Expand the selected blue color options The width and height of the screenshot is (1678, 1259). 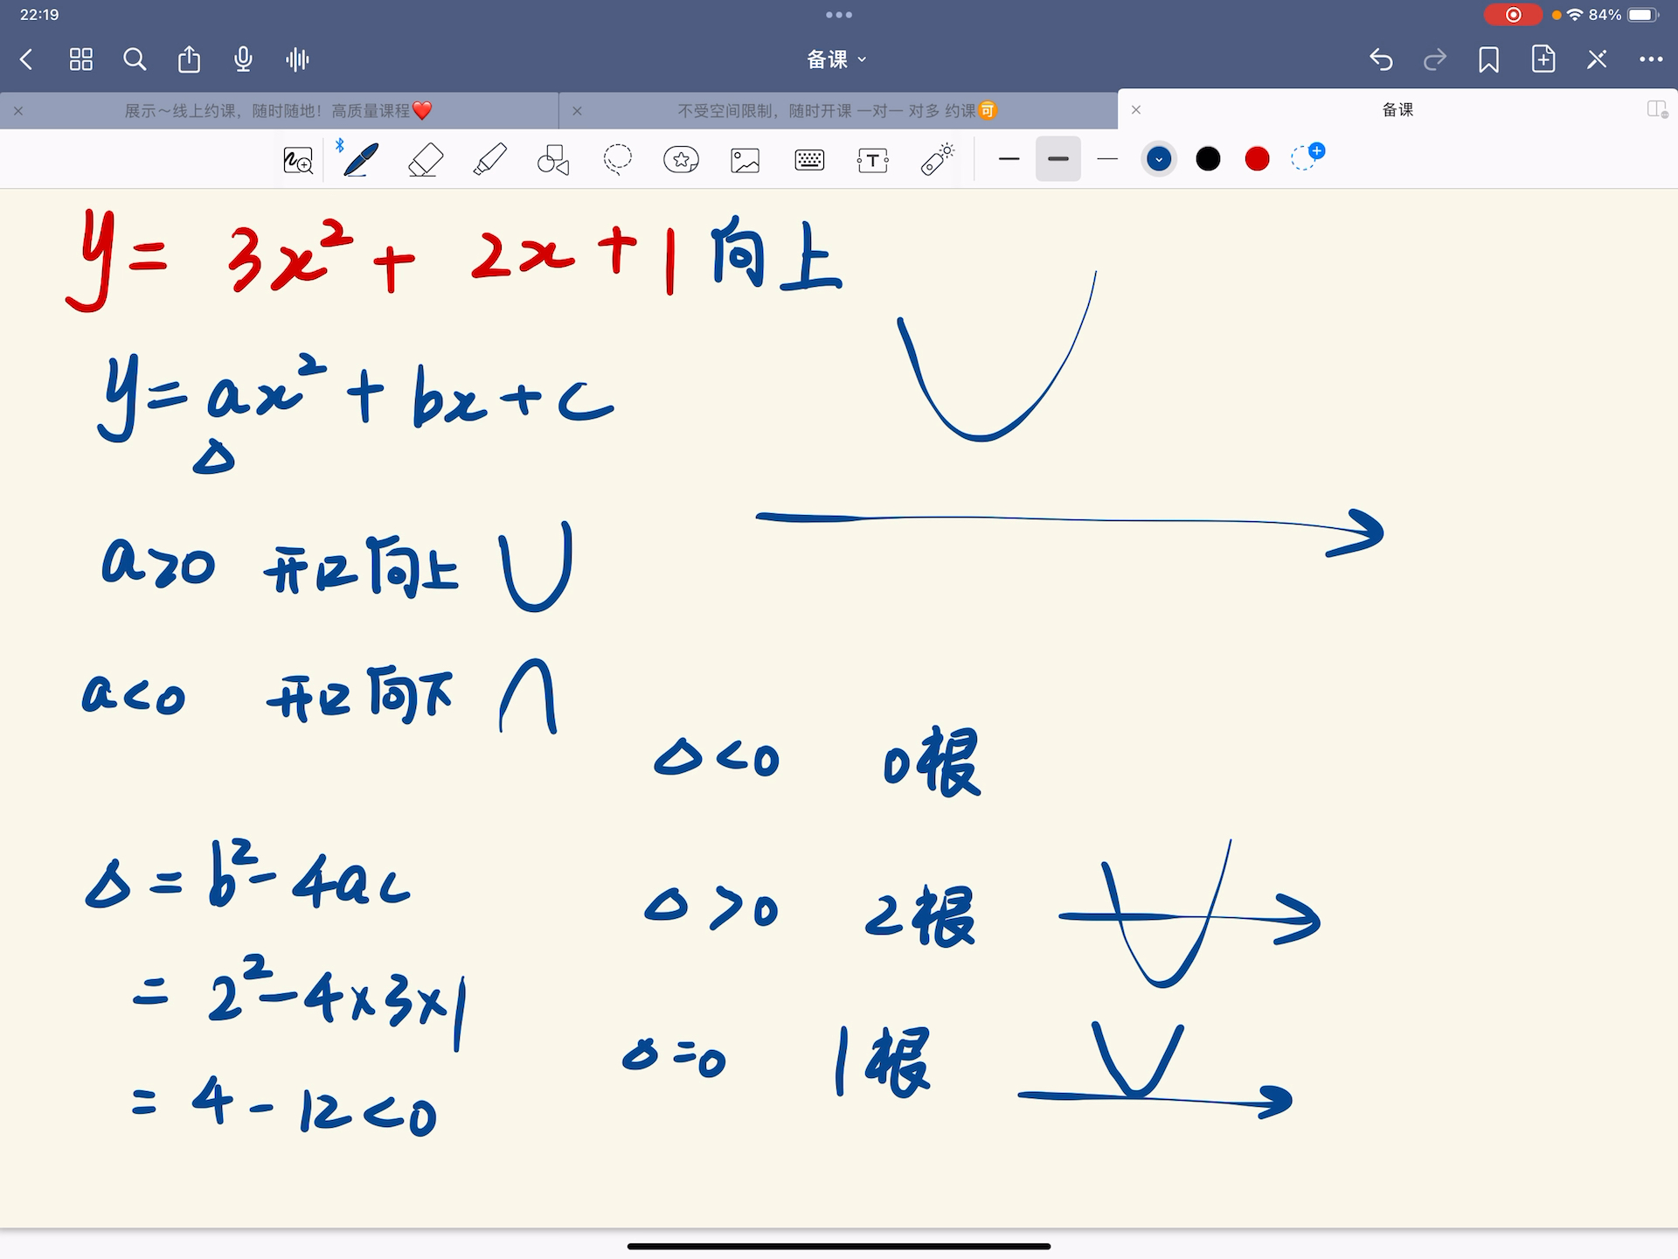[x=1159, y=159]
